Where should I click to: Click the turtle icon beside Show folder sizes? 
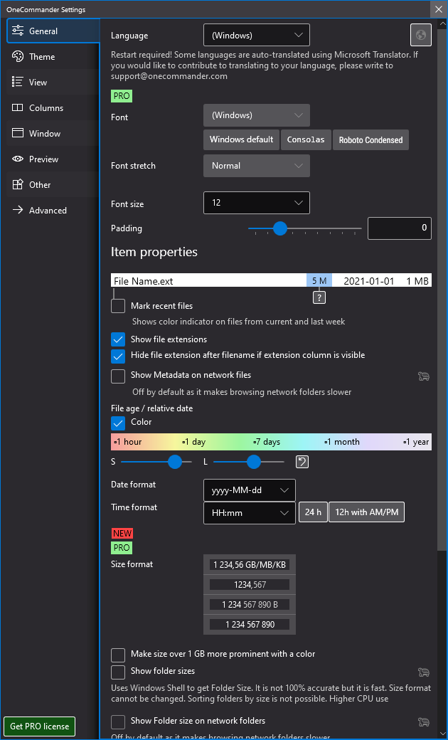click(424, 672)
